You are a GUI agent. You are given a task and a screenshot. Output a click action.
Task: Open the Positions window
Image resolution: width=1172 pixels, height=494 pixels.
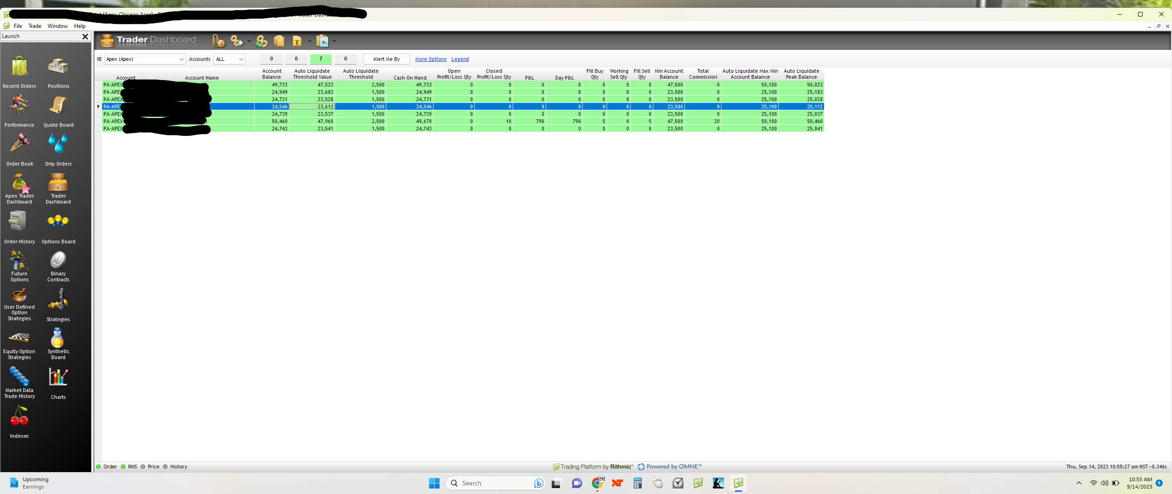point(59,72)
